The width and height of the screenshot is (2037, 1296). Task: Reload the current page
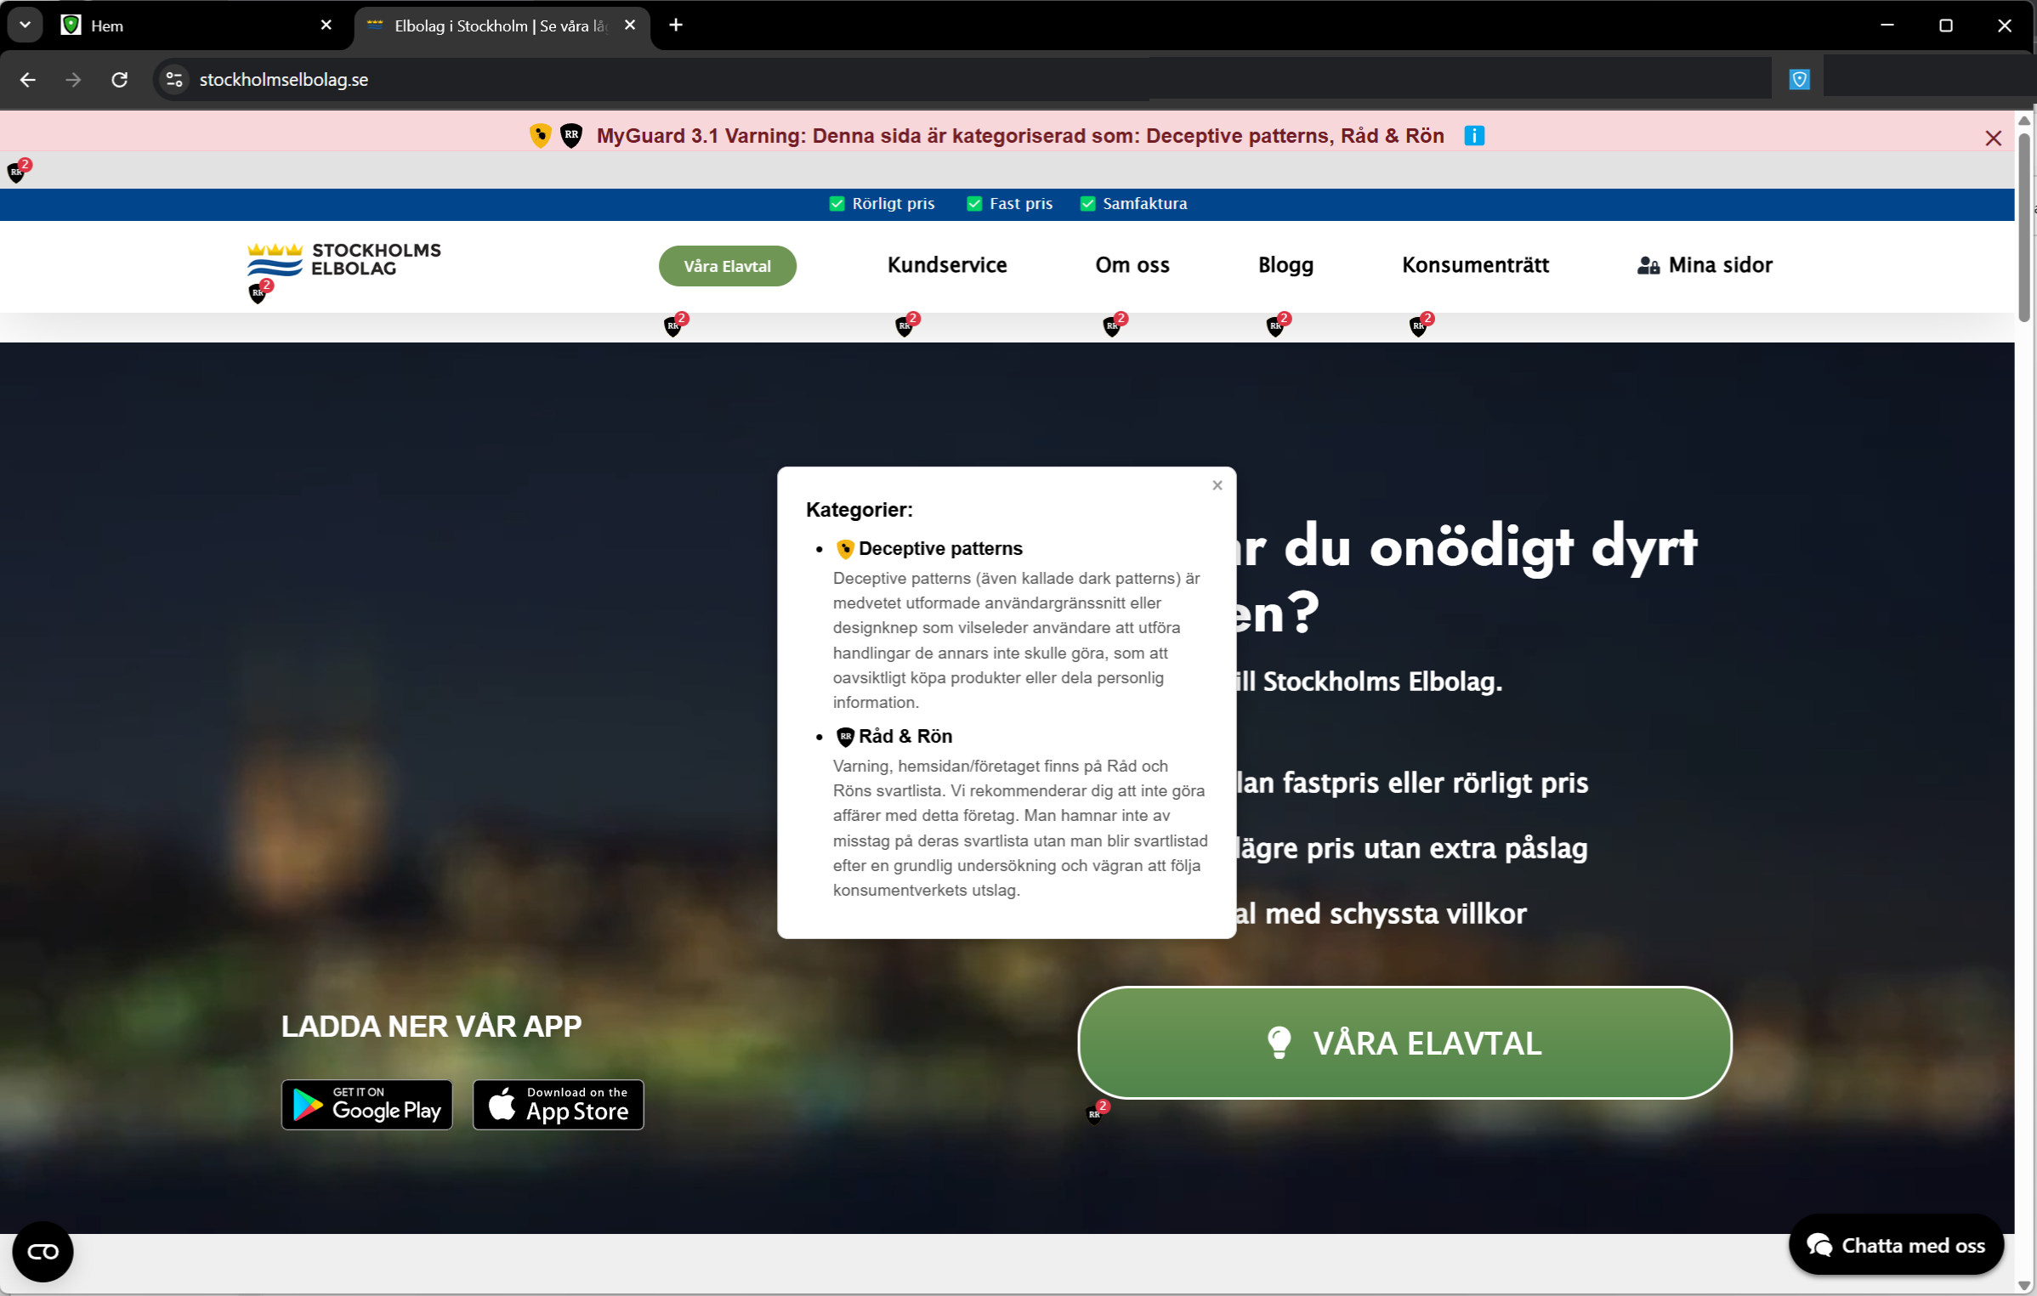point(120,80)
